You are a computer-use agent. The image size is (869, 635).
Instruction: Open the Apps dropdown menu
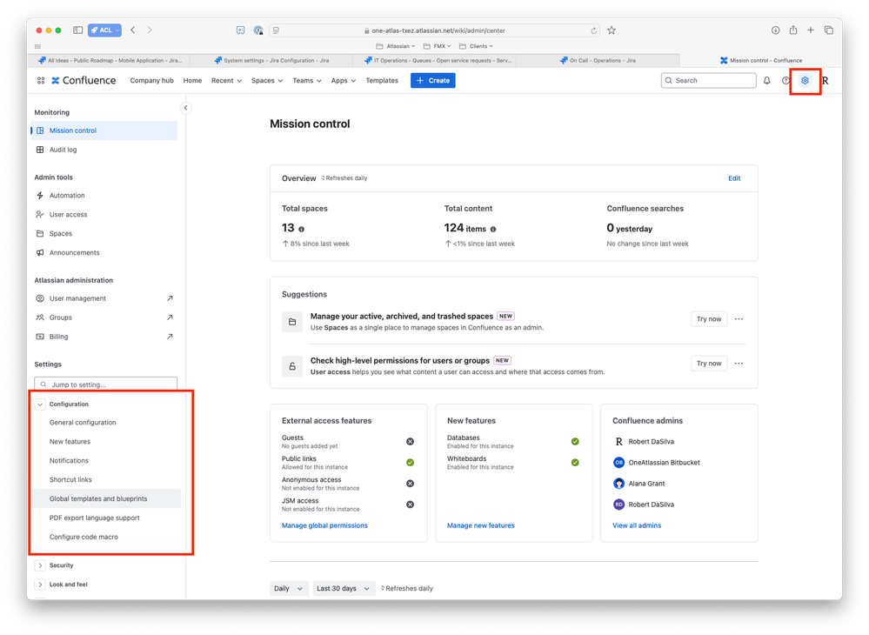[343, 81]
